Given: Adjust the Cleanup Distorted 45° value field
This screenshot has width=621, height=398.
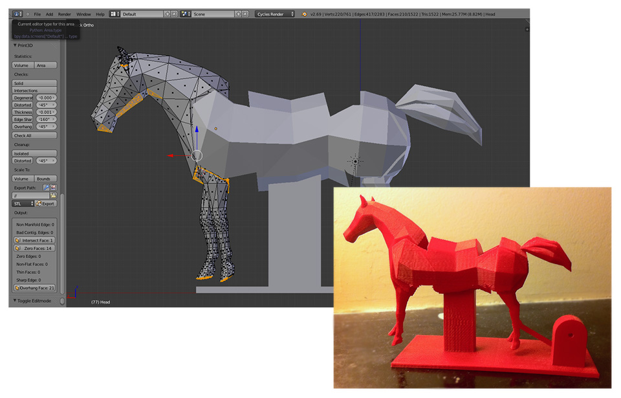Looking at the screenshot, I should pyautogui.click(x=47, y=160).
